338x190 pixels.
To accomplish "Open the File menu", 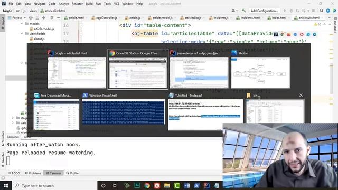I will tap(11, 4).
